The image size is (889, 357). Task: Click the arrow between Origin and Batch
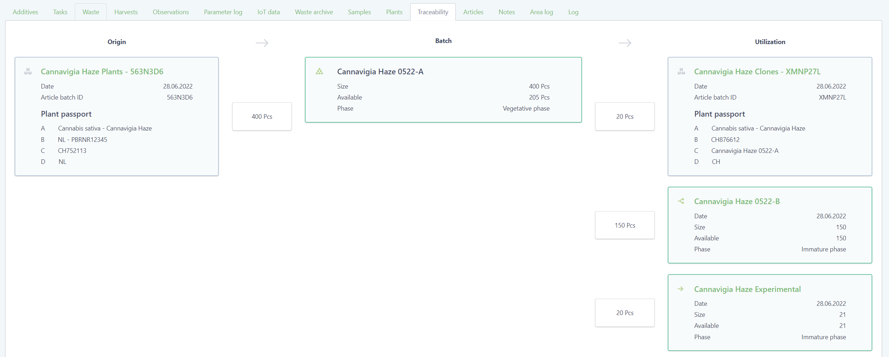(x=262, y=43)
